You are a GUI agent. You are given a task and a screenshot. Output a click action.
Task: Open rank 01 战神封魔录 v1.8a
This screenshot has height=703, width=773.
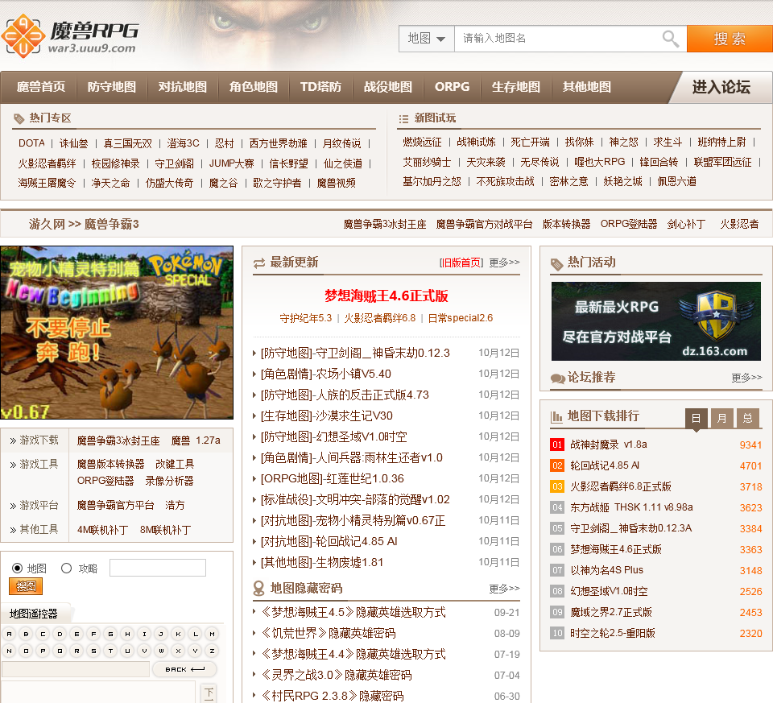pyautogui.click(x=609, y=445)
